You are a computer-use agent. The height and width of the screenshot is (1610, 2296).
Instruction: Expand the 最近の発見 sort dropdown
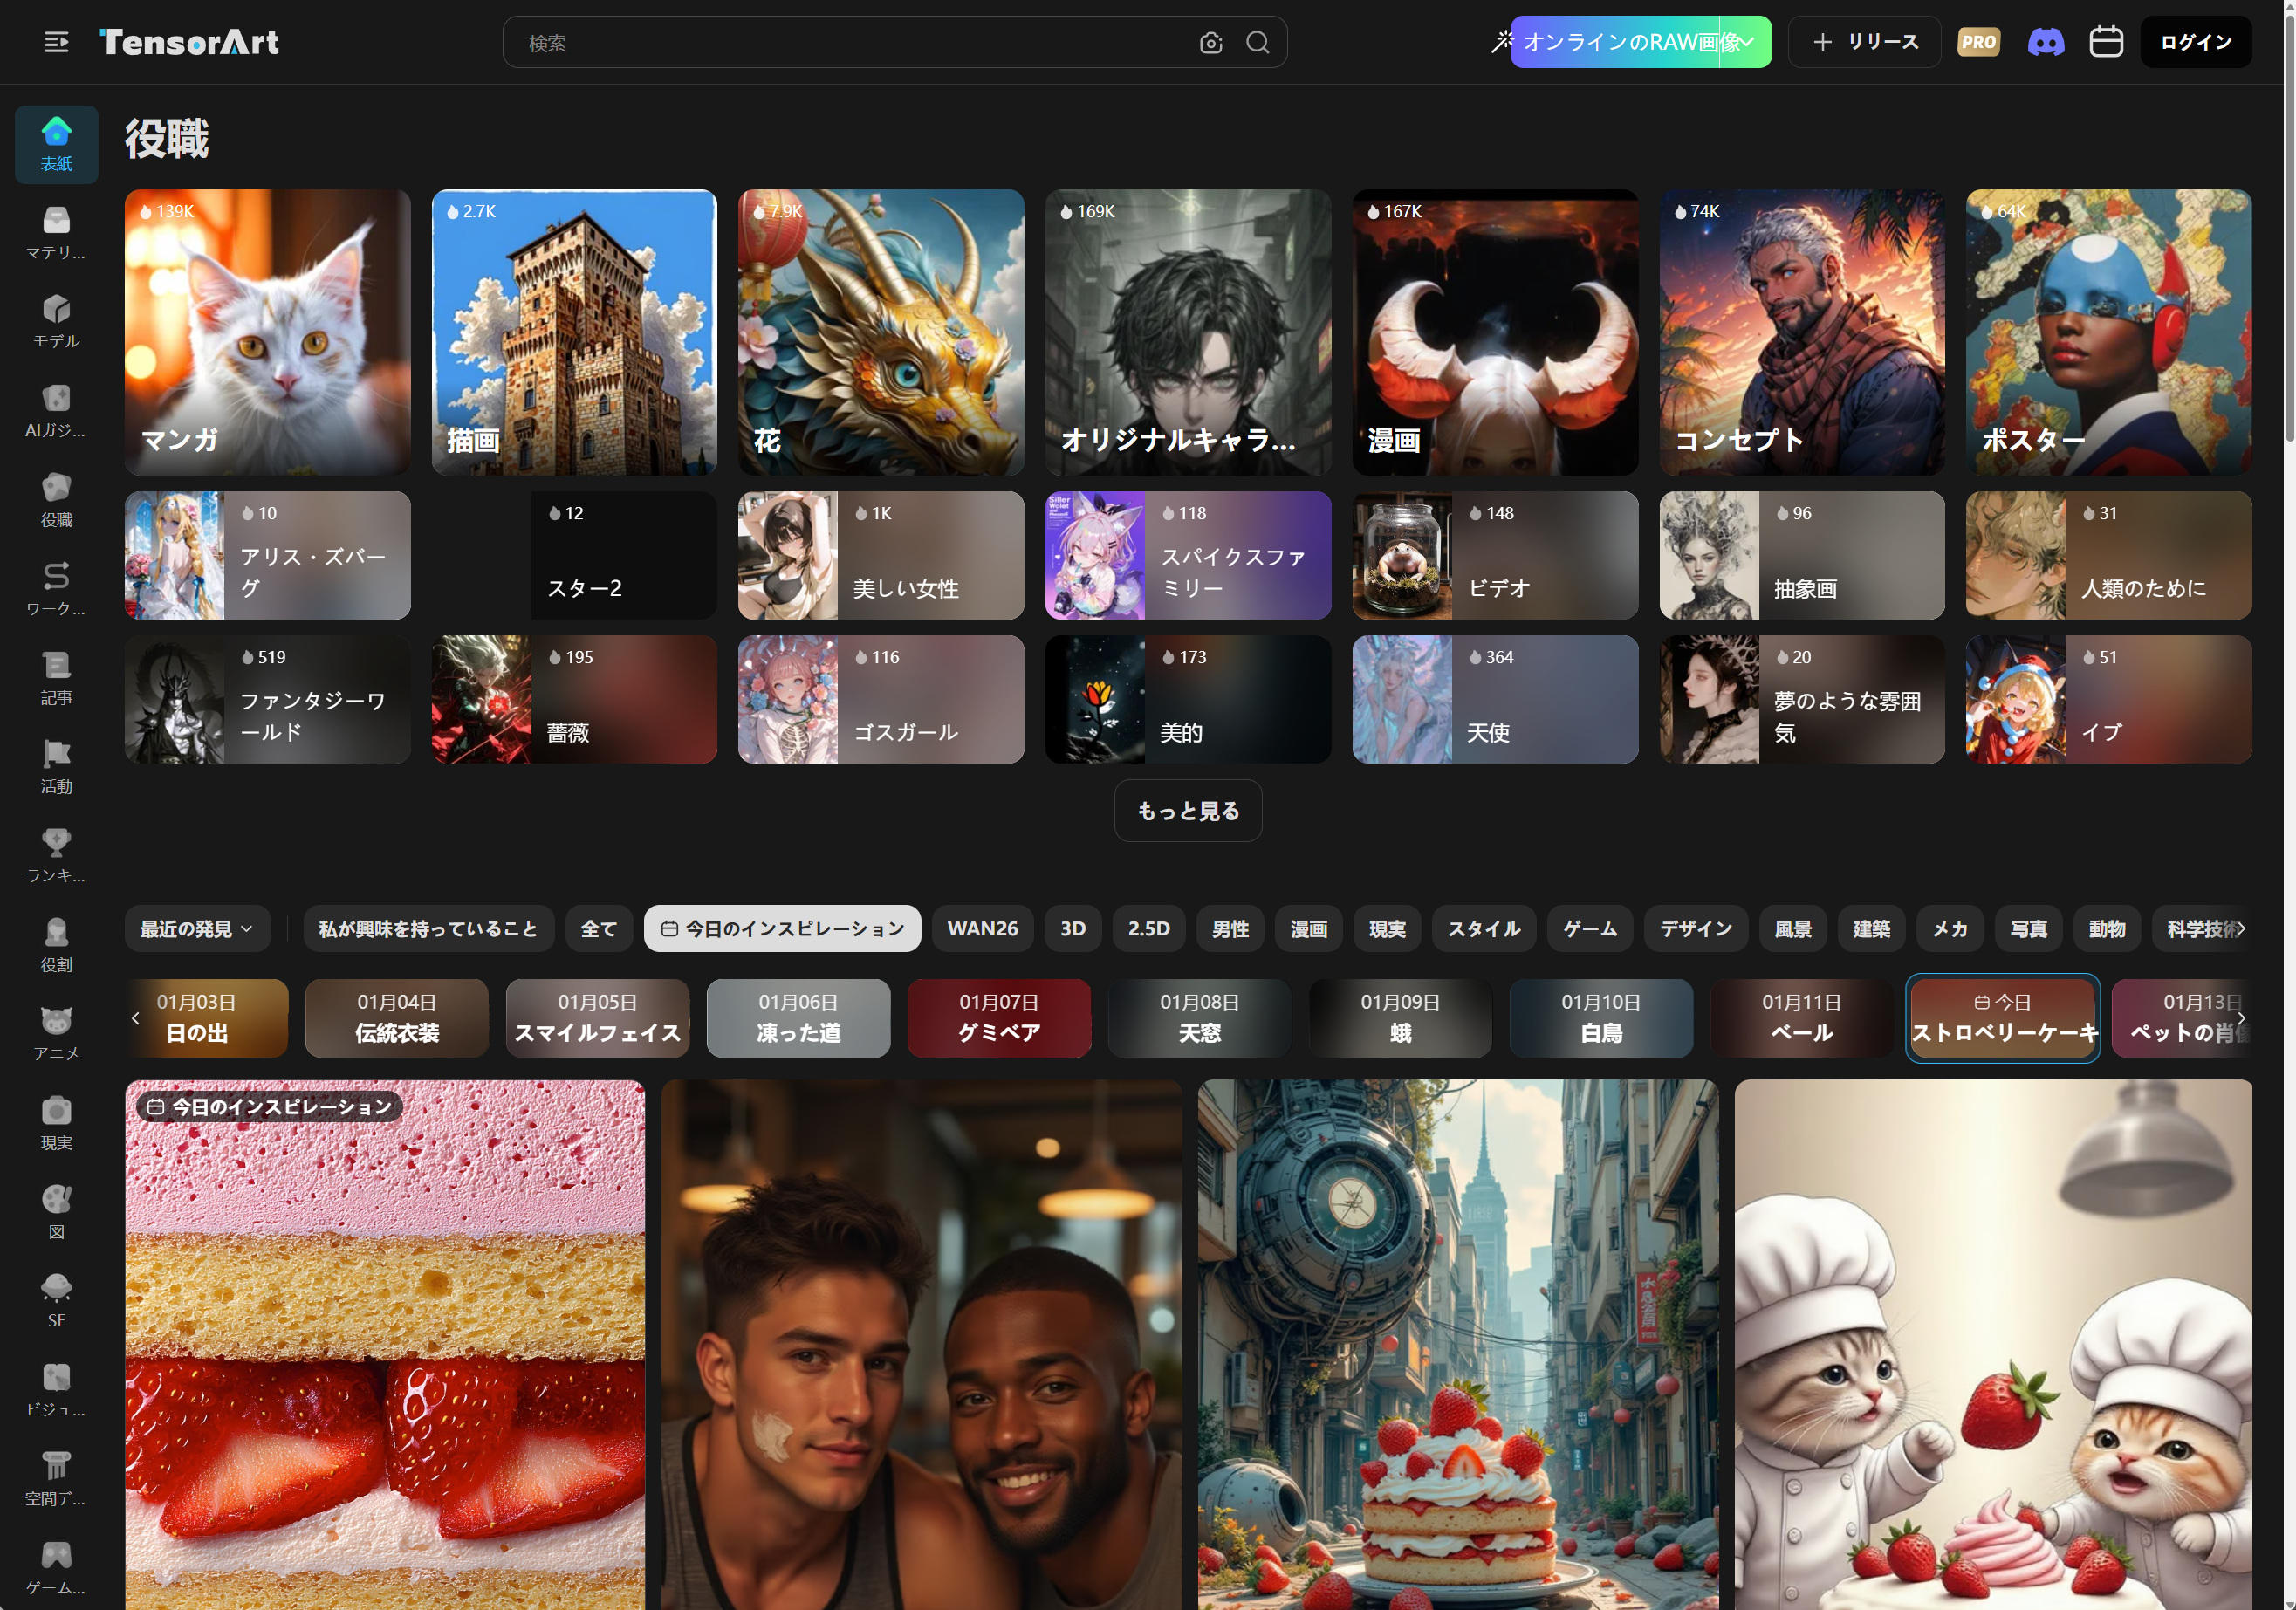[x=196, y=928]
